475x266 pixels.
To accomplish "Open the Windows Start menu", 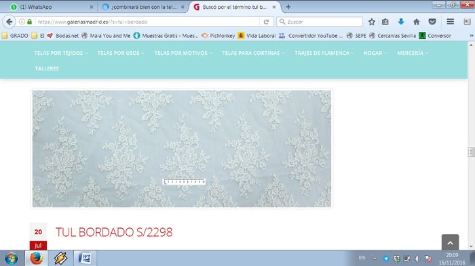I will (x=12, y=259).
